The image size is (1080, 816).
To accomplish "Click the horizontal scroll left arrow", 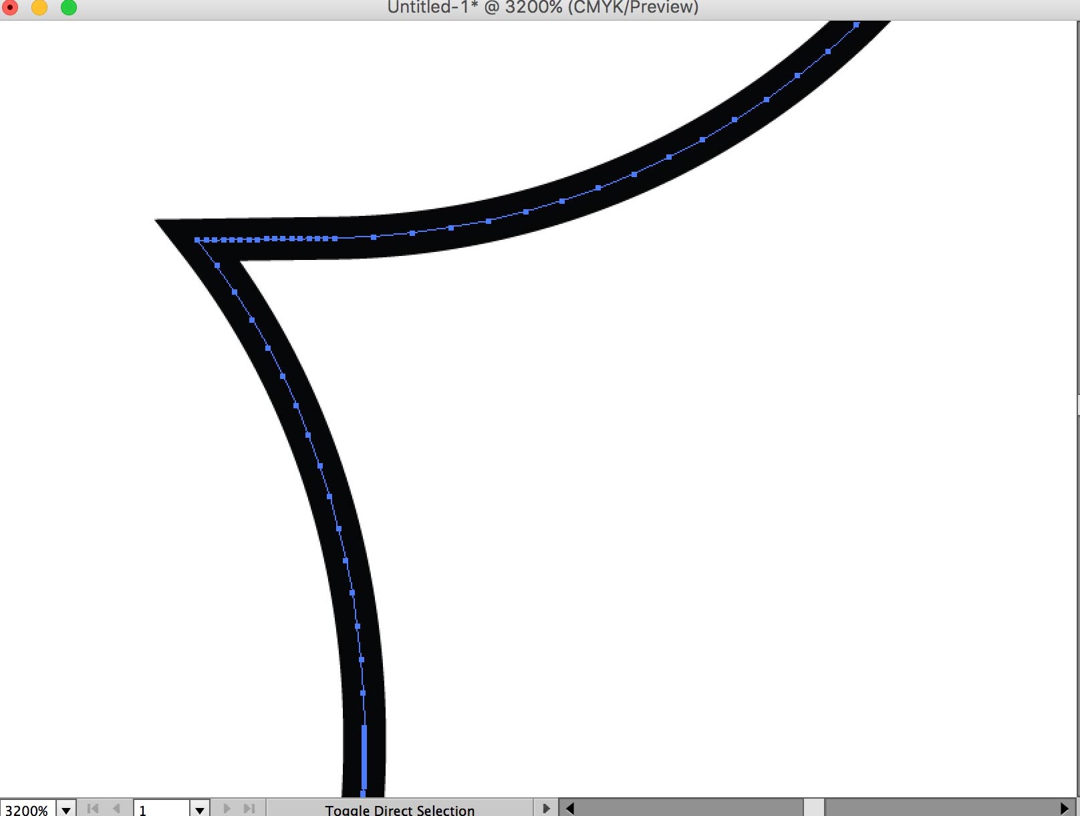I will tap(569, 809).
